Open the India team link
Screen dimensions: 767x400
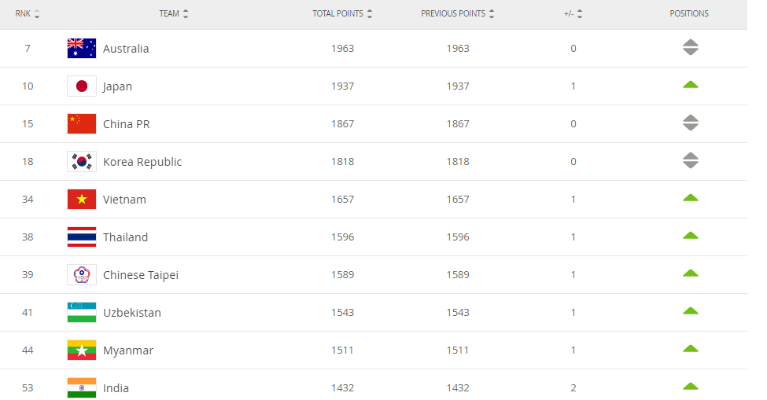pyautogui.click(x=116, y=387)
